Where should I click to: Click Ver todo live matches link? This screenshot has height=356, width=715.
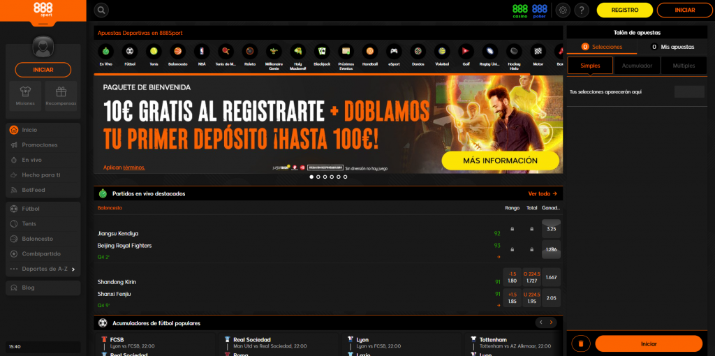click(x=543, y=194)
